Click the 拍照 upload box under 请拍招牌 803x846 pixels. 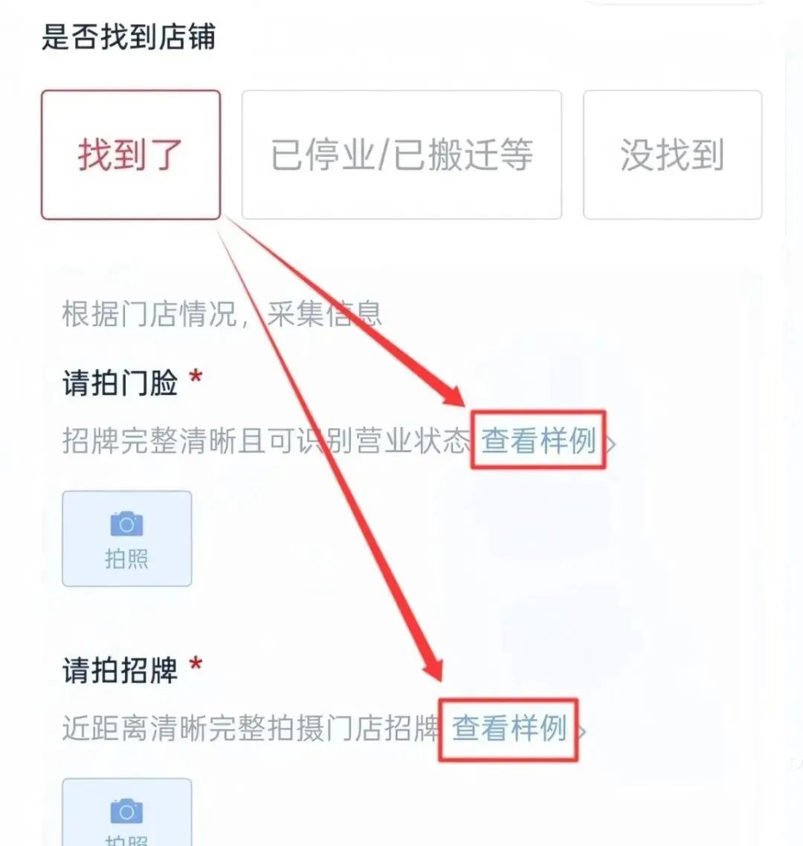(x=127, y=812)
